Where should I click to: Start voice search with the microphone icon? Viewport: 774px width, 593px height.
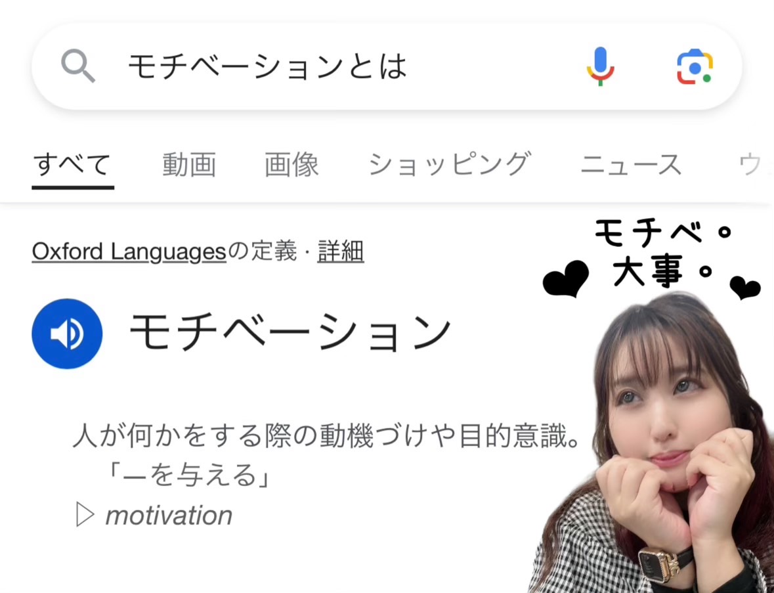coord(600,66)
